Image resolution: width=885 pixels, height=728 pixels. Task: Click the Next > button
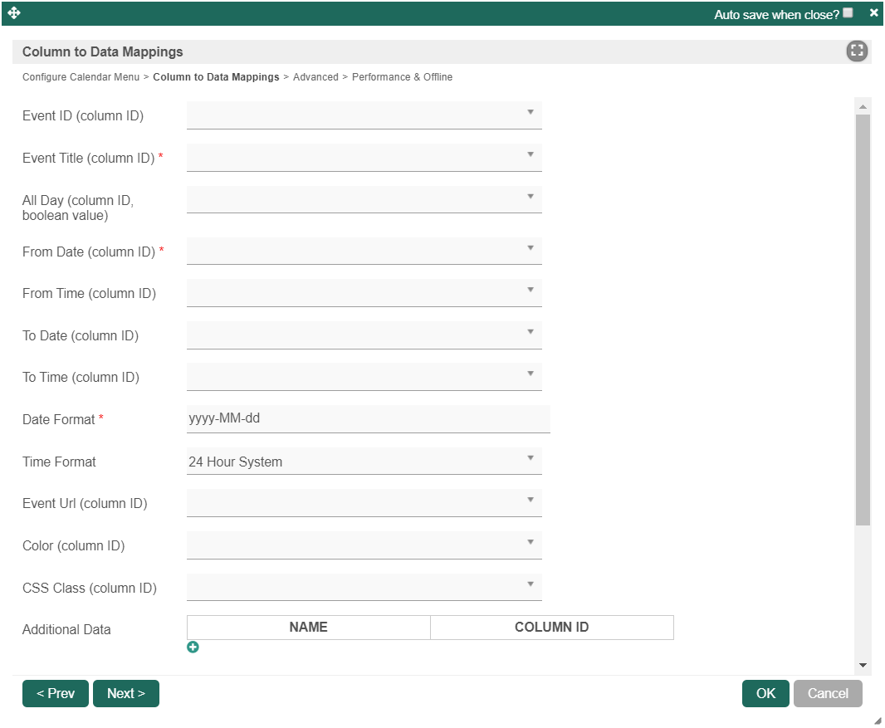pyautogui.click(x=126, y=694)
